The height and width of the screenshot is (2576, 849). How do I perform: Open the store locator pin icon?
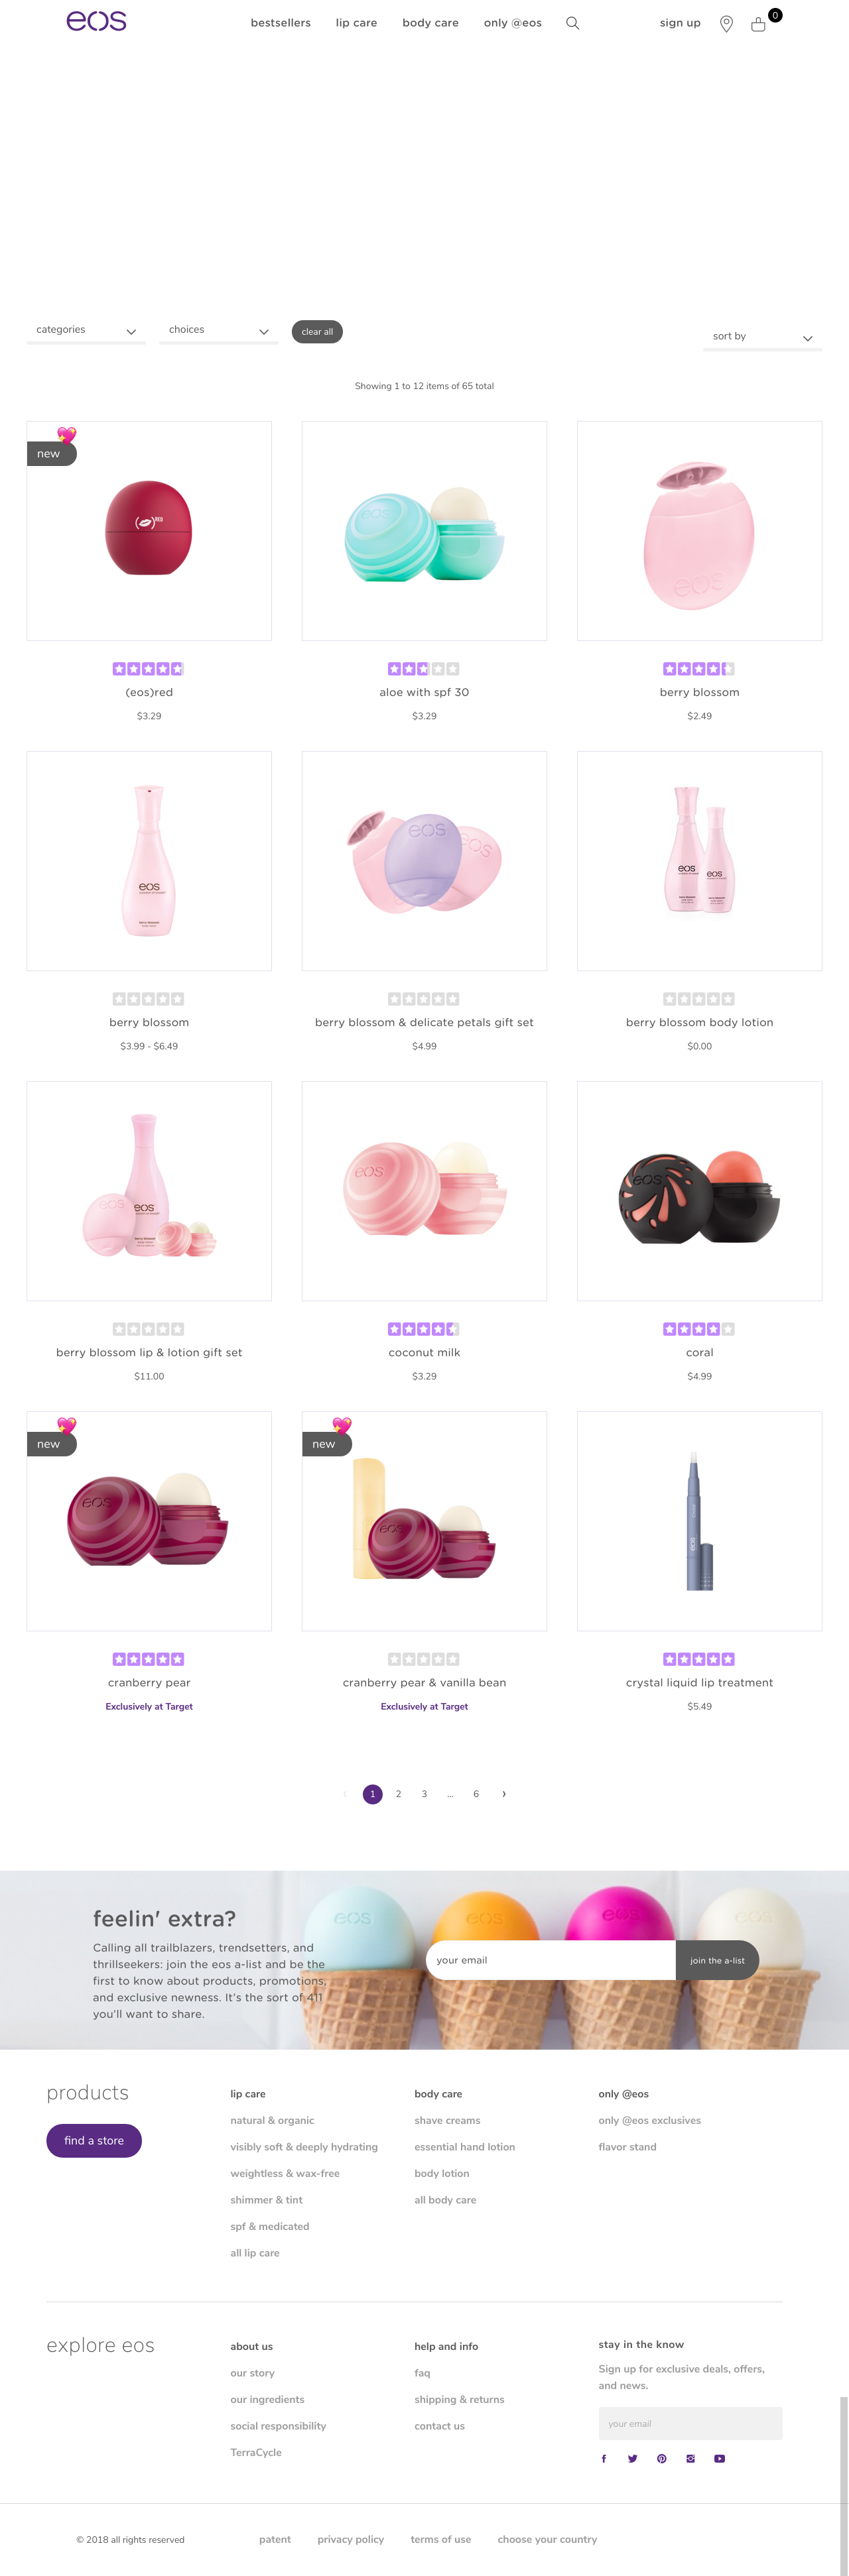tap(727, 24)
